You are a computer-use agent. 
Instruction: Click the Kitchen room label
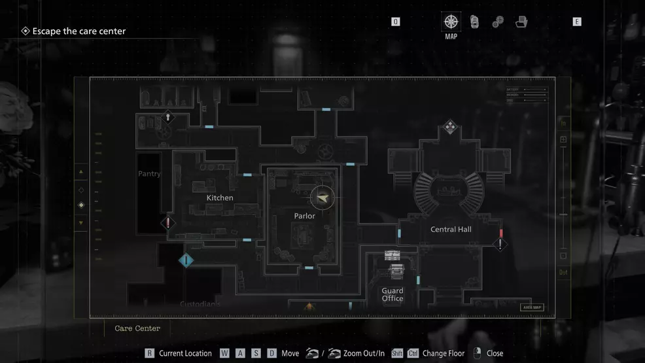click(x=220, y=198)
